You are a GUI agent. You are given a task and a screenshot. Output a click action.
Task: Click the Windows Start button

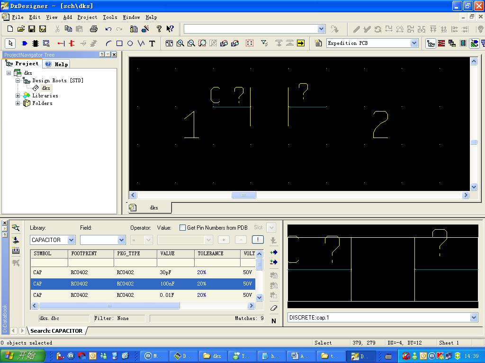[23, 356]
